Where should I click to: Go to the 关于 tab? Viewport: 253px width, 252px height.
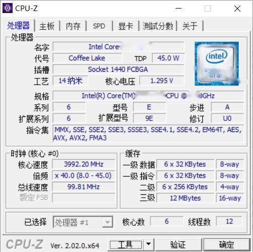[x=190, y=26]
